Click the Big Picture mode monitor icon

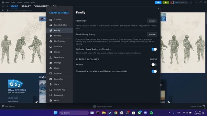191,3
